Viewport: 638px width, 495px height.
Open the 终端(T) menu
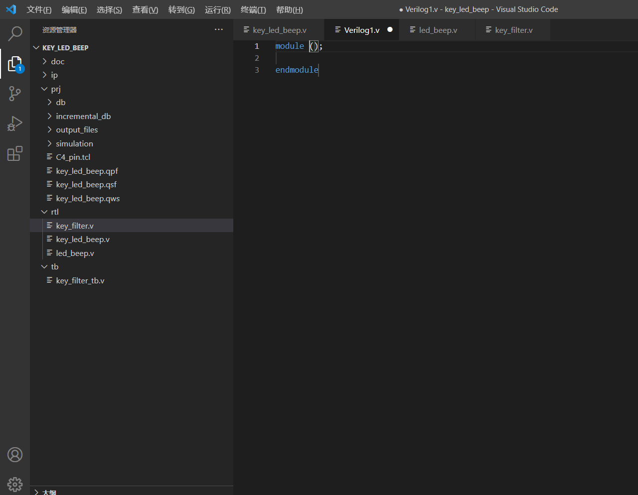tap(253, 10)
